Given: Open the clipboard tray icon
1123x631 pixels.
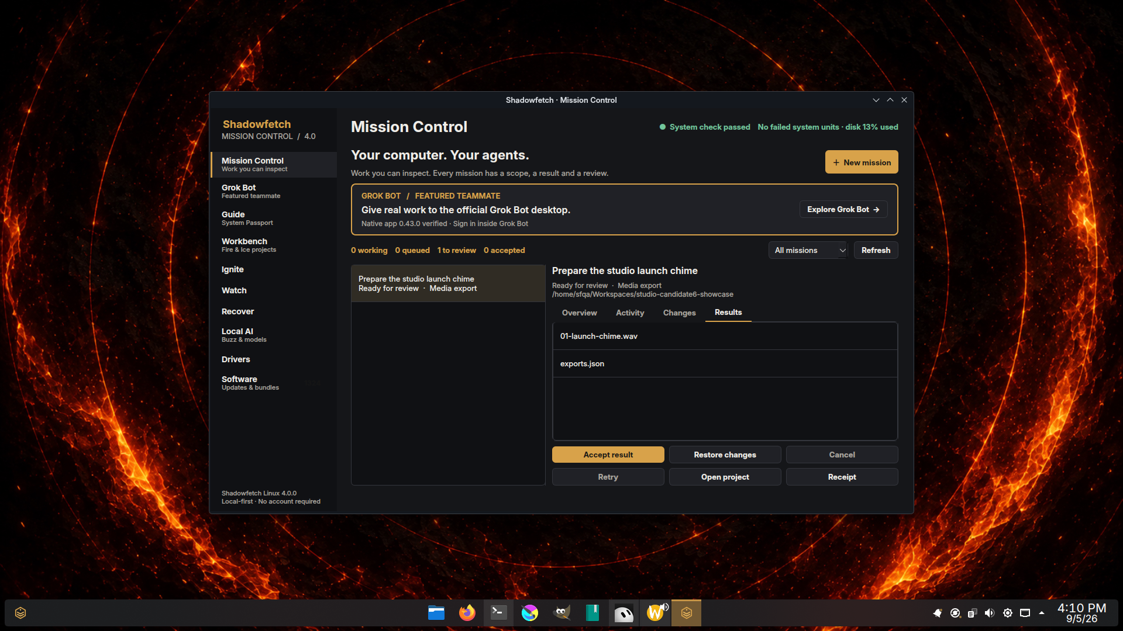Looking at the screenshot, I should tap(972, 613).
